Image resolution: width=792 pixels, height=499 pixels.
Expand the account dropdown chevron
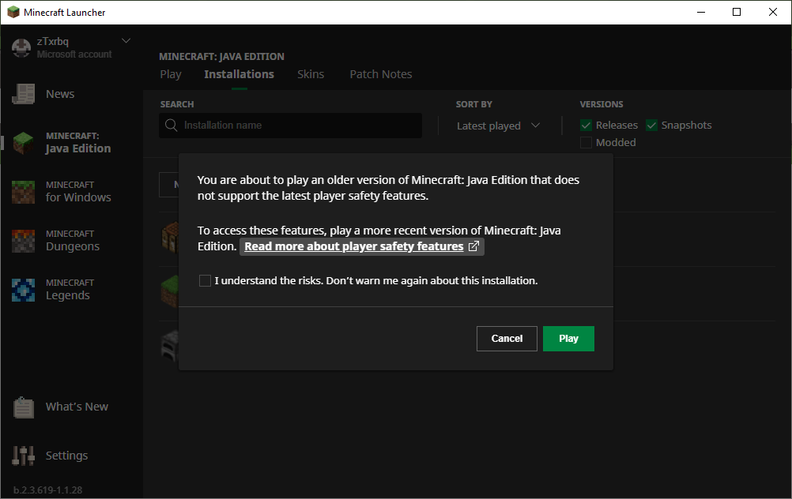(126, 41)
